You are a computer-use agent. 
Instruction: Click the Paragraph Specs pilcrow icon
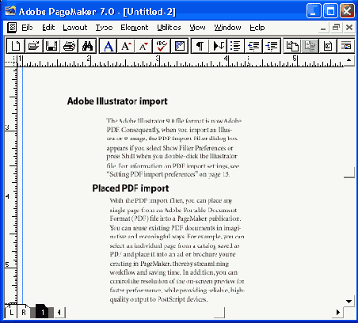click(200, 46)
